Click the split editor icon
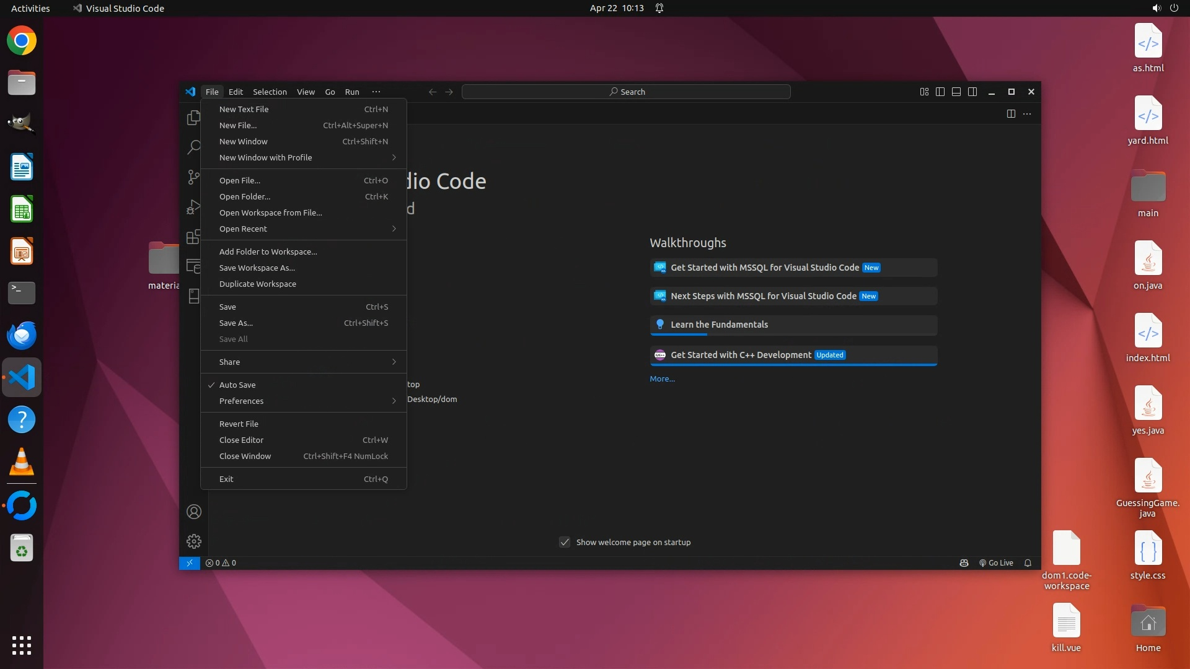Screen dimensions: 1190x669 1011,114
